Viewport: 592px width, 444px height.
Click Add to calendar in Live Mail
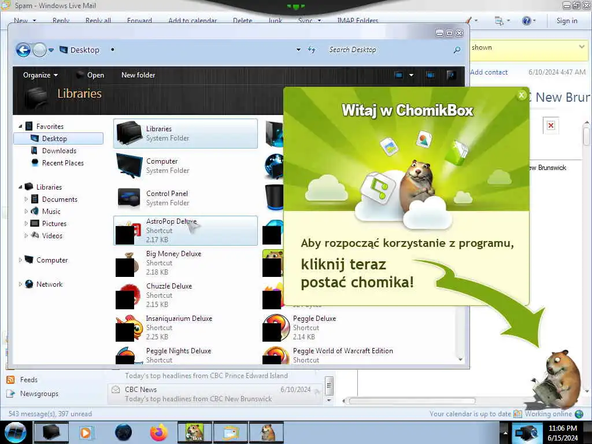193,20
